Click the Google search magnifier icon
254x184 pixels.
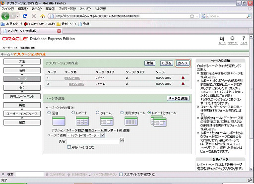click(249, 16)
